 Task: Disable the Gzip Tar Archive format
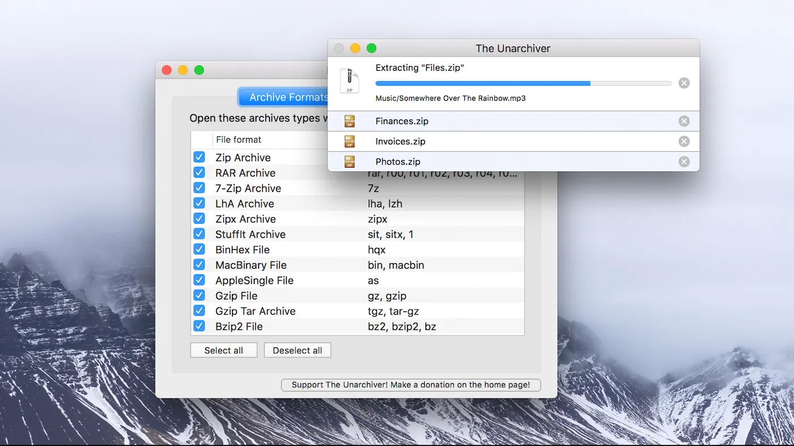click(x=199, y=311)
